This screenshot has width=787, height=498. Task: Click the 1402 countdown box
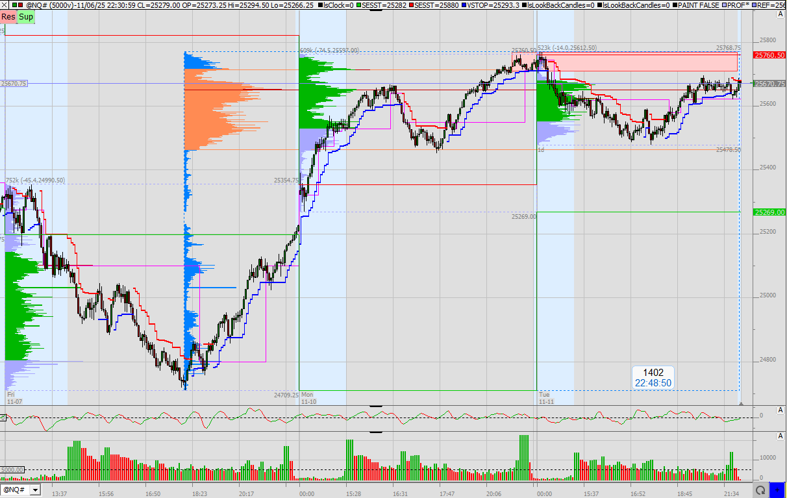point(653,377)
